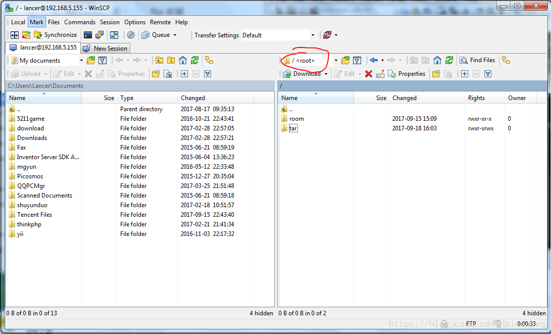Switch to lancer@192.168.5.155 session tab
551x334 pixels.
[43, 47]
